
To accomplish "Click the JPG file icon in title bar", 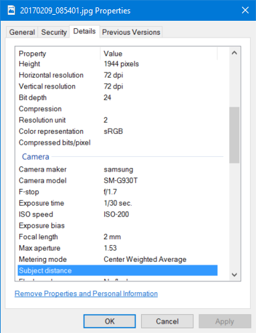I will coord(11,10).
